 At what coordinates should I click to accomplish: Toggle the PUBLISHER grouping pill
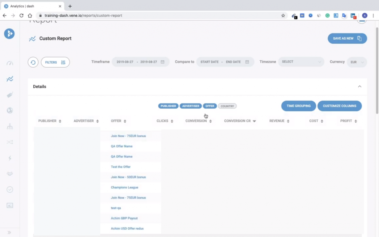point(168,106)
